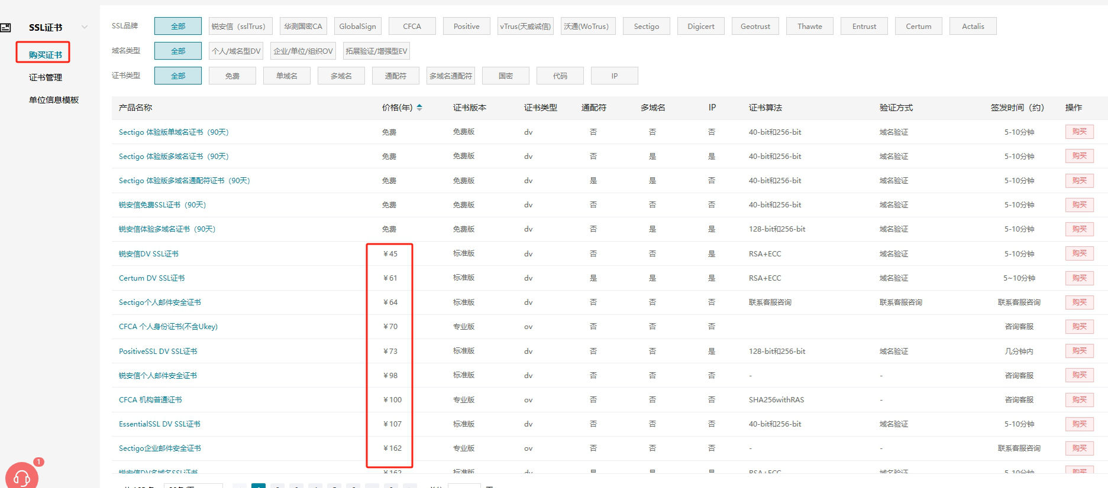Filter brand by Actalis
This screenshot has width=1108, height=488.
pyautogui.click(x=973, y=27)
